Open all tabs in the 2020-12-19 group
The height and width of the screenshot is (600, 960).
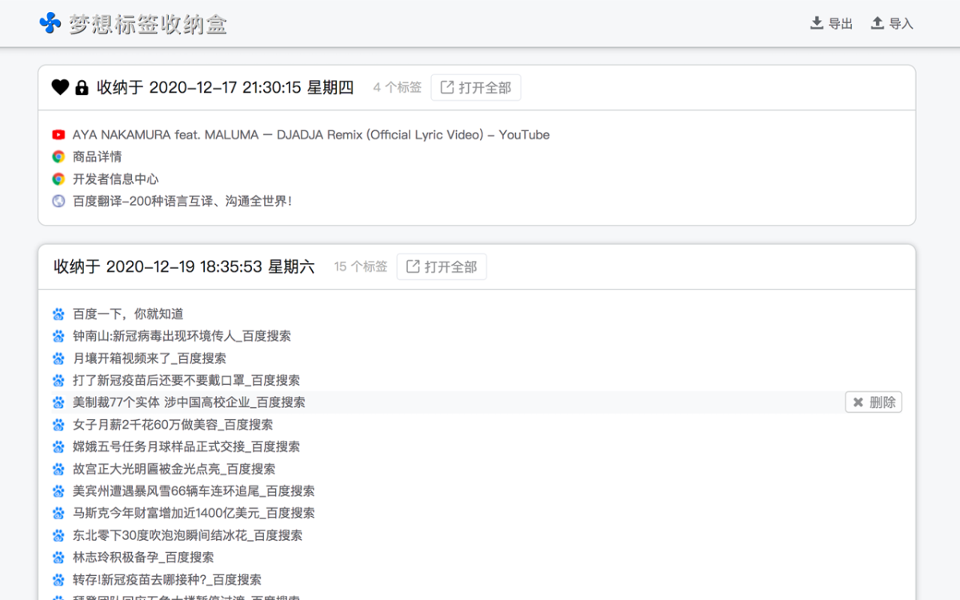(442, 267)
